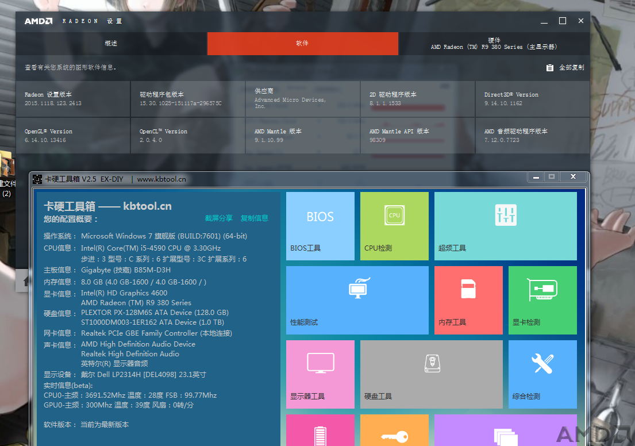Maximize the Radeon settings window
Screen dimensions: 635x446
pyautogui.click(x=563, y=21)
